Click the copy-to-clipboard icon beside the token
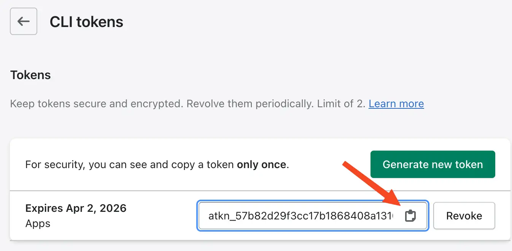 point(410,216)
